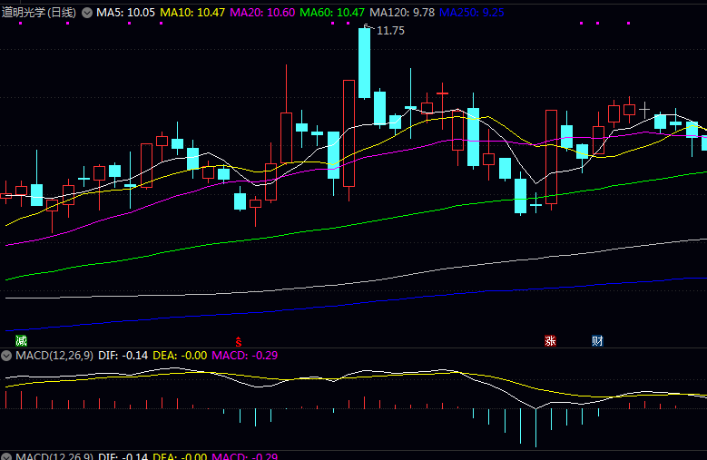The height and width of the screenshot is (460, 707).
Task: Click the red 涨 event marker
Action: click(549, 341)
